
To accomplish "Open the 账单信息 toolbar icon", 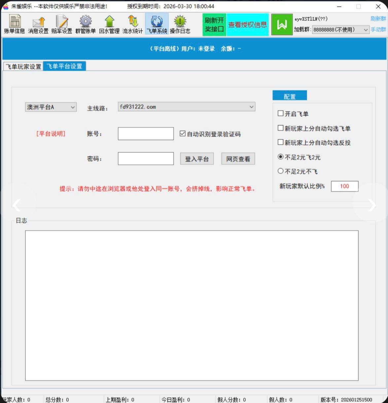I will [15, 24].
